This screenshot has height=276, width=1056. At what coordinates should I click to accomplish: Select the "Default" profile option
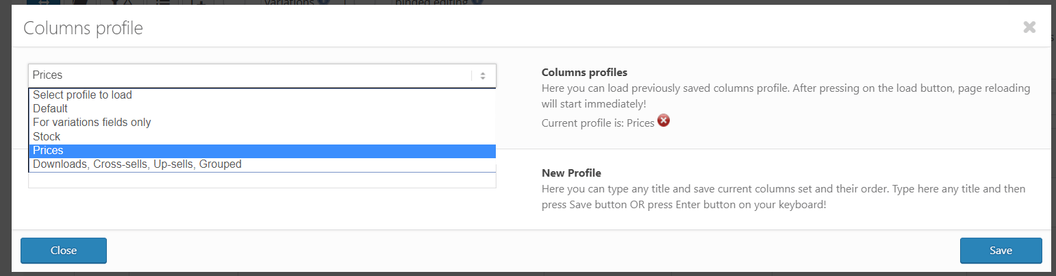[x=51, y=109]
